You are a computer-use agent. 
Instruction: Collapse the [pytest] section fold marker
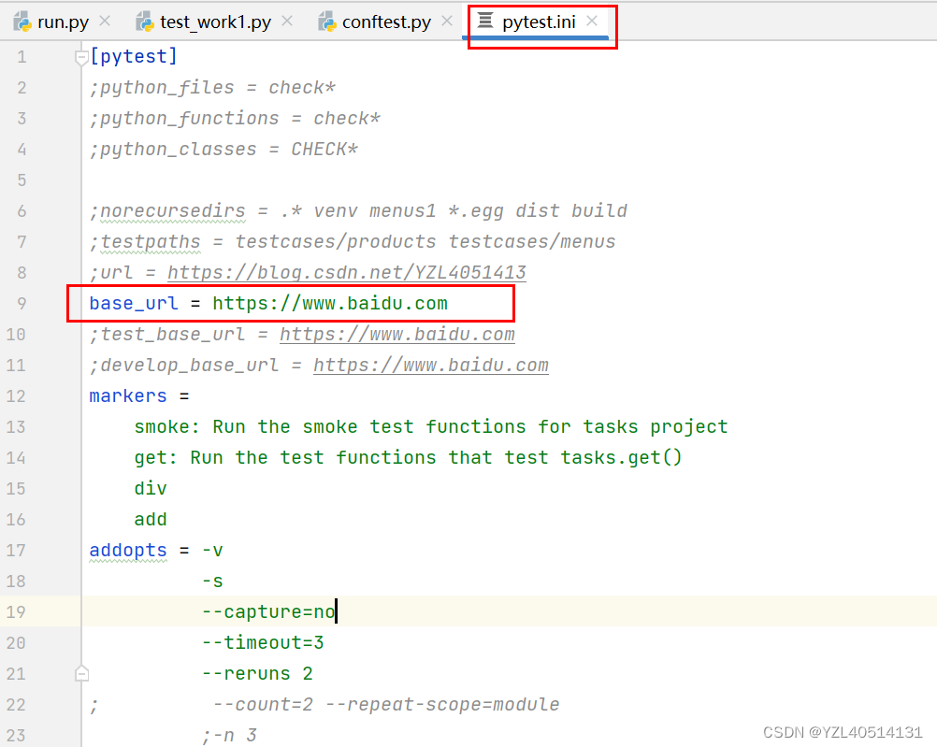pos(82,57)
